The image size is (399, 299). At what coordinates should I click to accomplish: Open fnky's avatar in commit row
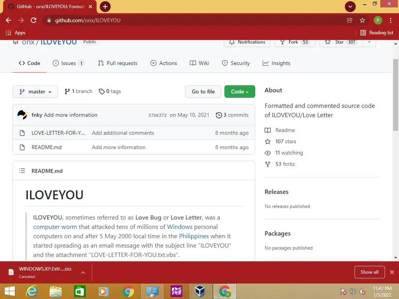tap(22, 115)
